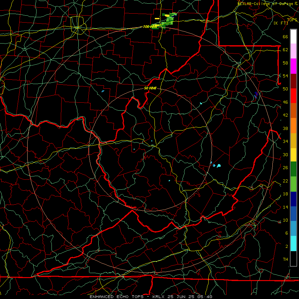Click the black TH block at legend bottom
This screenshot has height=299, width=299.
coord(293,258)
